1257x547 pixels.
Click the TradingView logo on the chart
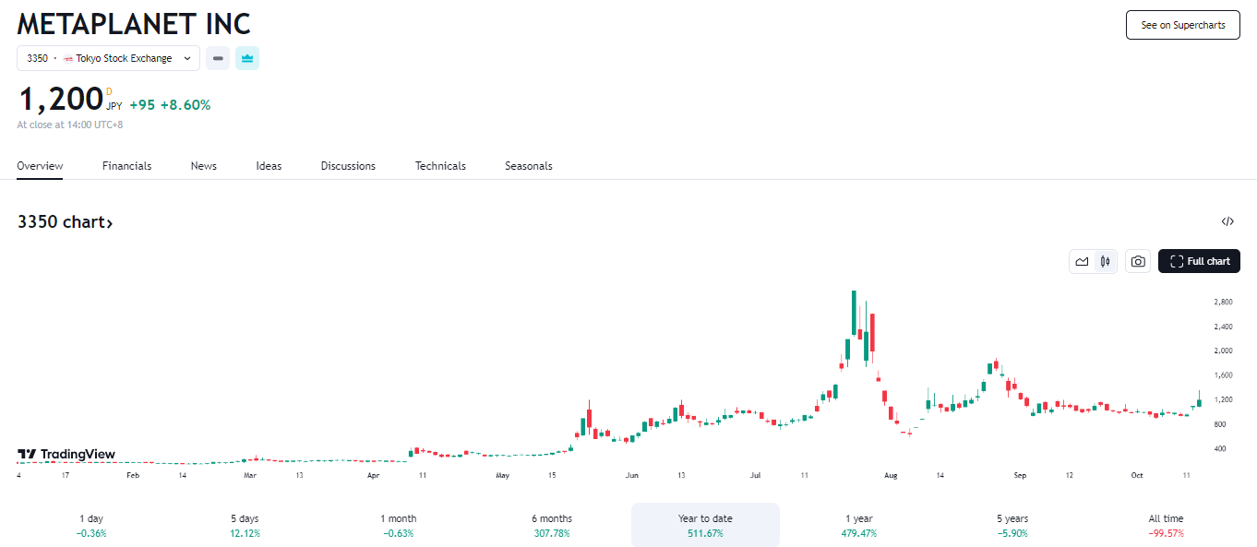pyautogui.click(x=66, y=454)
